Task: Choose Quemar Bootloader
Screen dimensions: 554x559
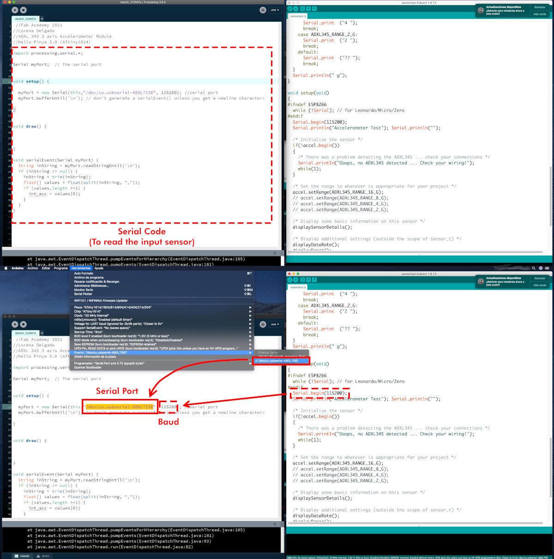Action: pyautogui.click(x=163, y=368)
